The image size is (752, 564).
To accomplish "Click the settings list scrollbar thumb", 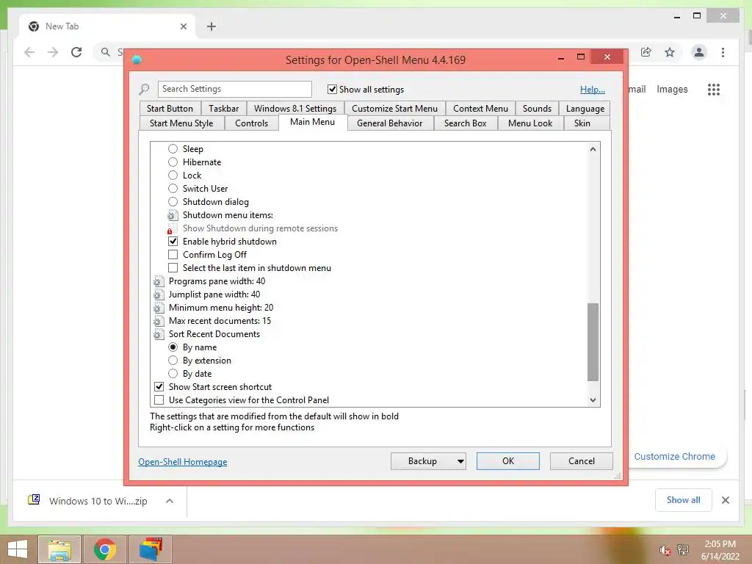I will (x=593, y=342).
